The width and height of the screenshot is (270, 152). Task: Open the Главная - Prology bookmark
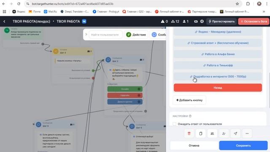point(106,11)
